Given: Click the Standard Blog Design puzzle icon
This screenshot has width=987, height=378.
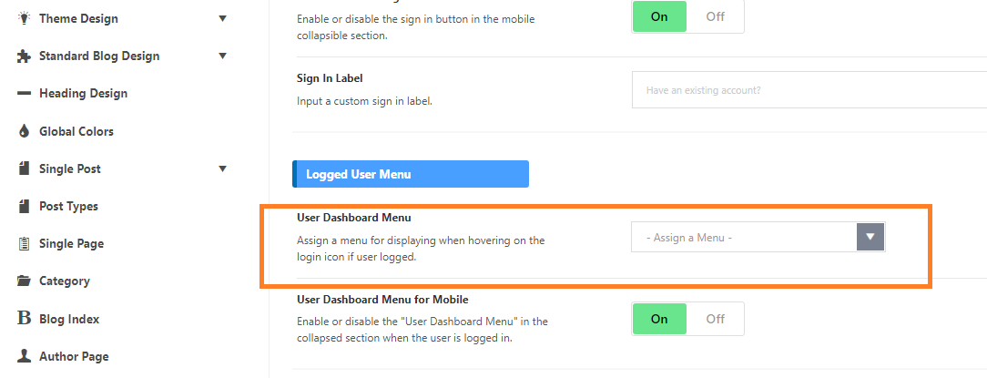Looking at the screenshot, I should [x=24, y=56].
